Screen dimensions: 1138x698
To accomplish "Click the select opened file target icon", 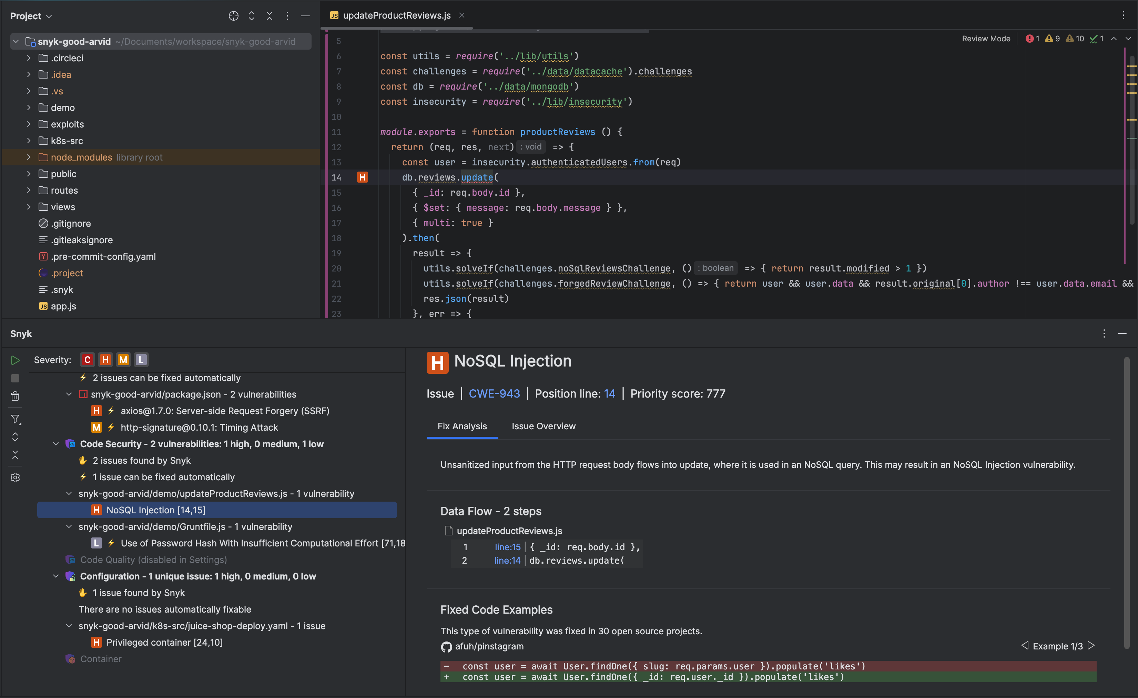I will pyautogui.click(x=234, y=16).
